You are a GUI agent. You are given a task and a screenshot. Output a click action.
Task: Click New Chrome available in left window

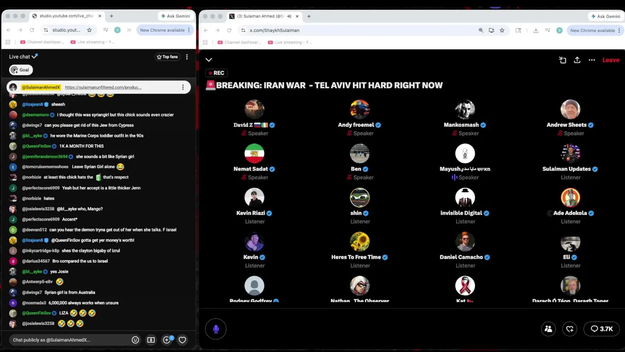(x=162, y=30)
